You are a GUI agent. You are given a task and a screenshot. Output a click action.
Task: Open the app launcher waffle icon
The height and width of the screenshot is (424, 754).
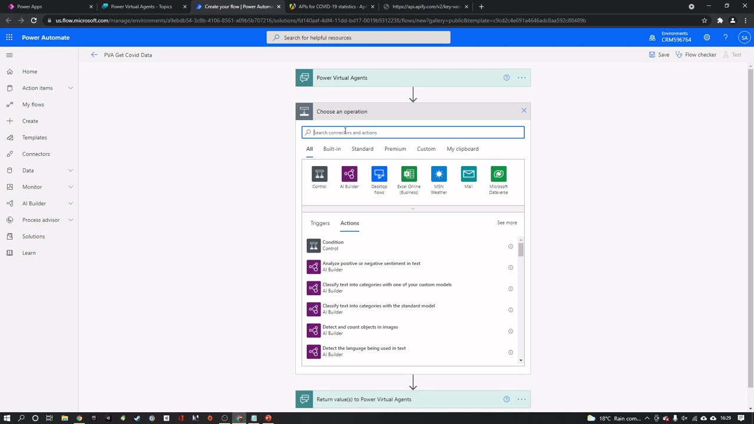point(9,38)
